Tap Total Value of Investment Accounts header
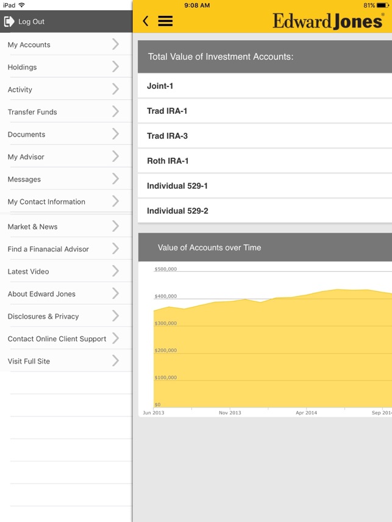Viewport: 392px width, 522px height. pyautogui.click(x=265, y=57)
